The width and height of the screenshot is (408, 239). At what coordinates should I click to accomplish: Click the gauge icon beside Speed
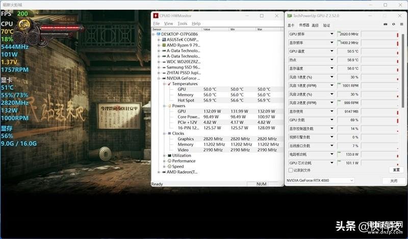pos(169,166)
